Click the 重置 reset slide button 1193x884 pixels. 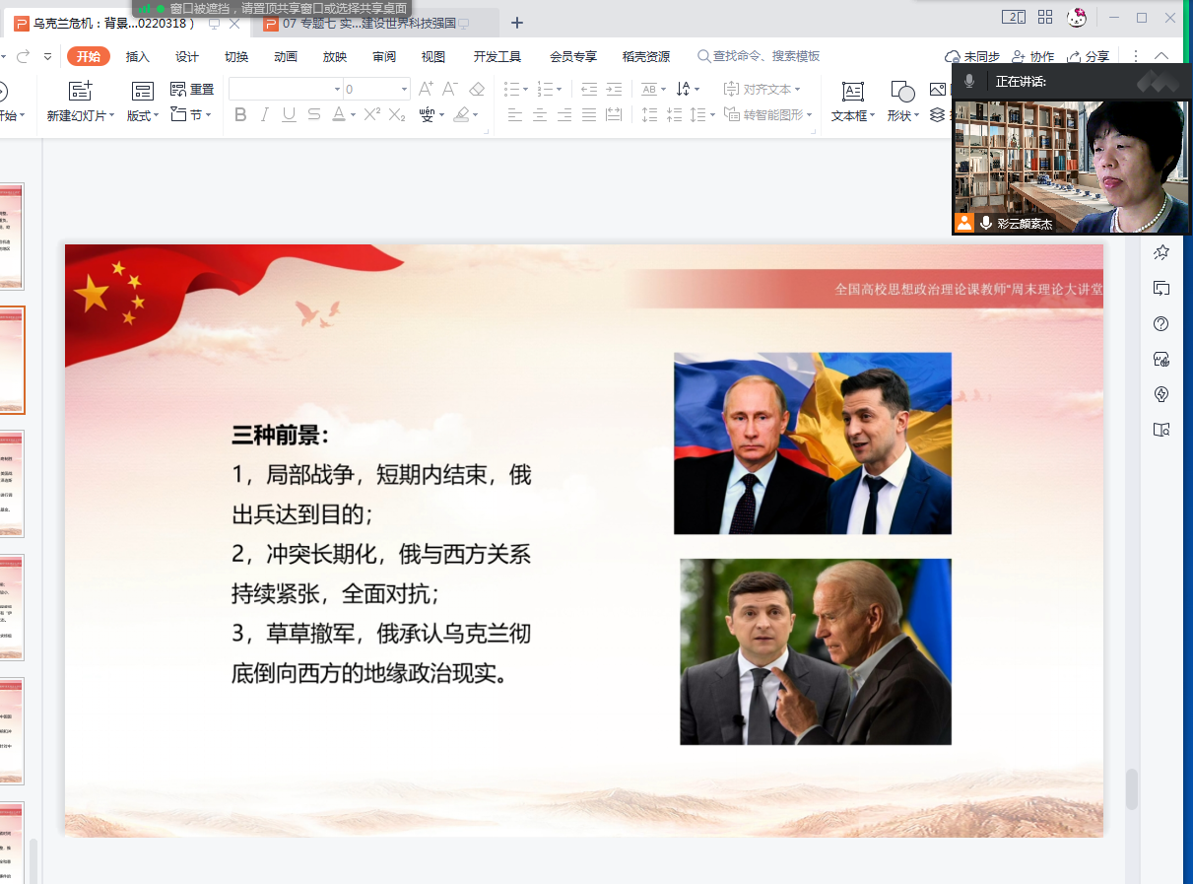pyautogui.click(x=192, y=90)
